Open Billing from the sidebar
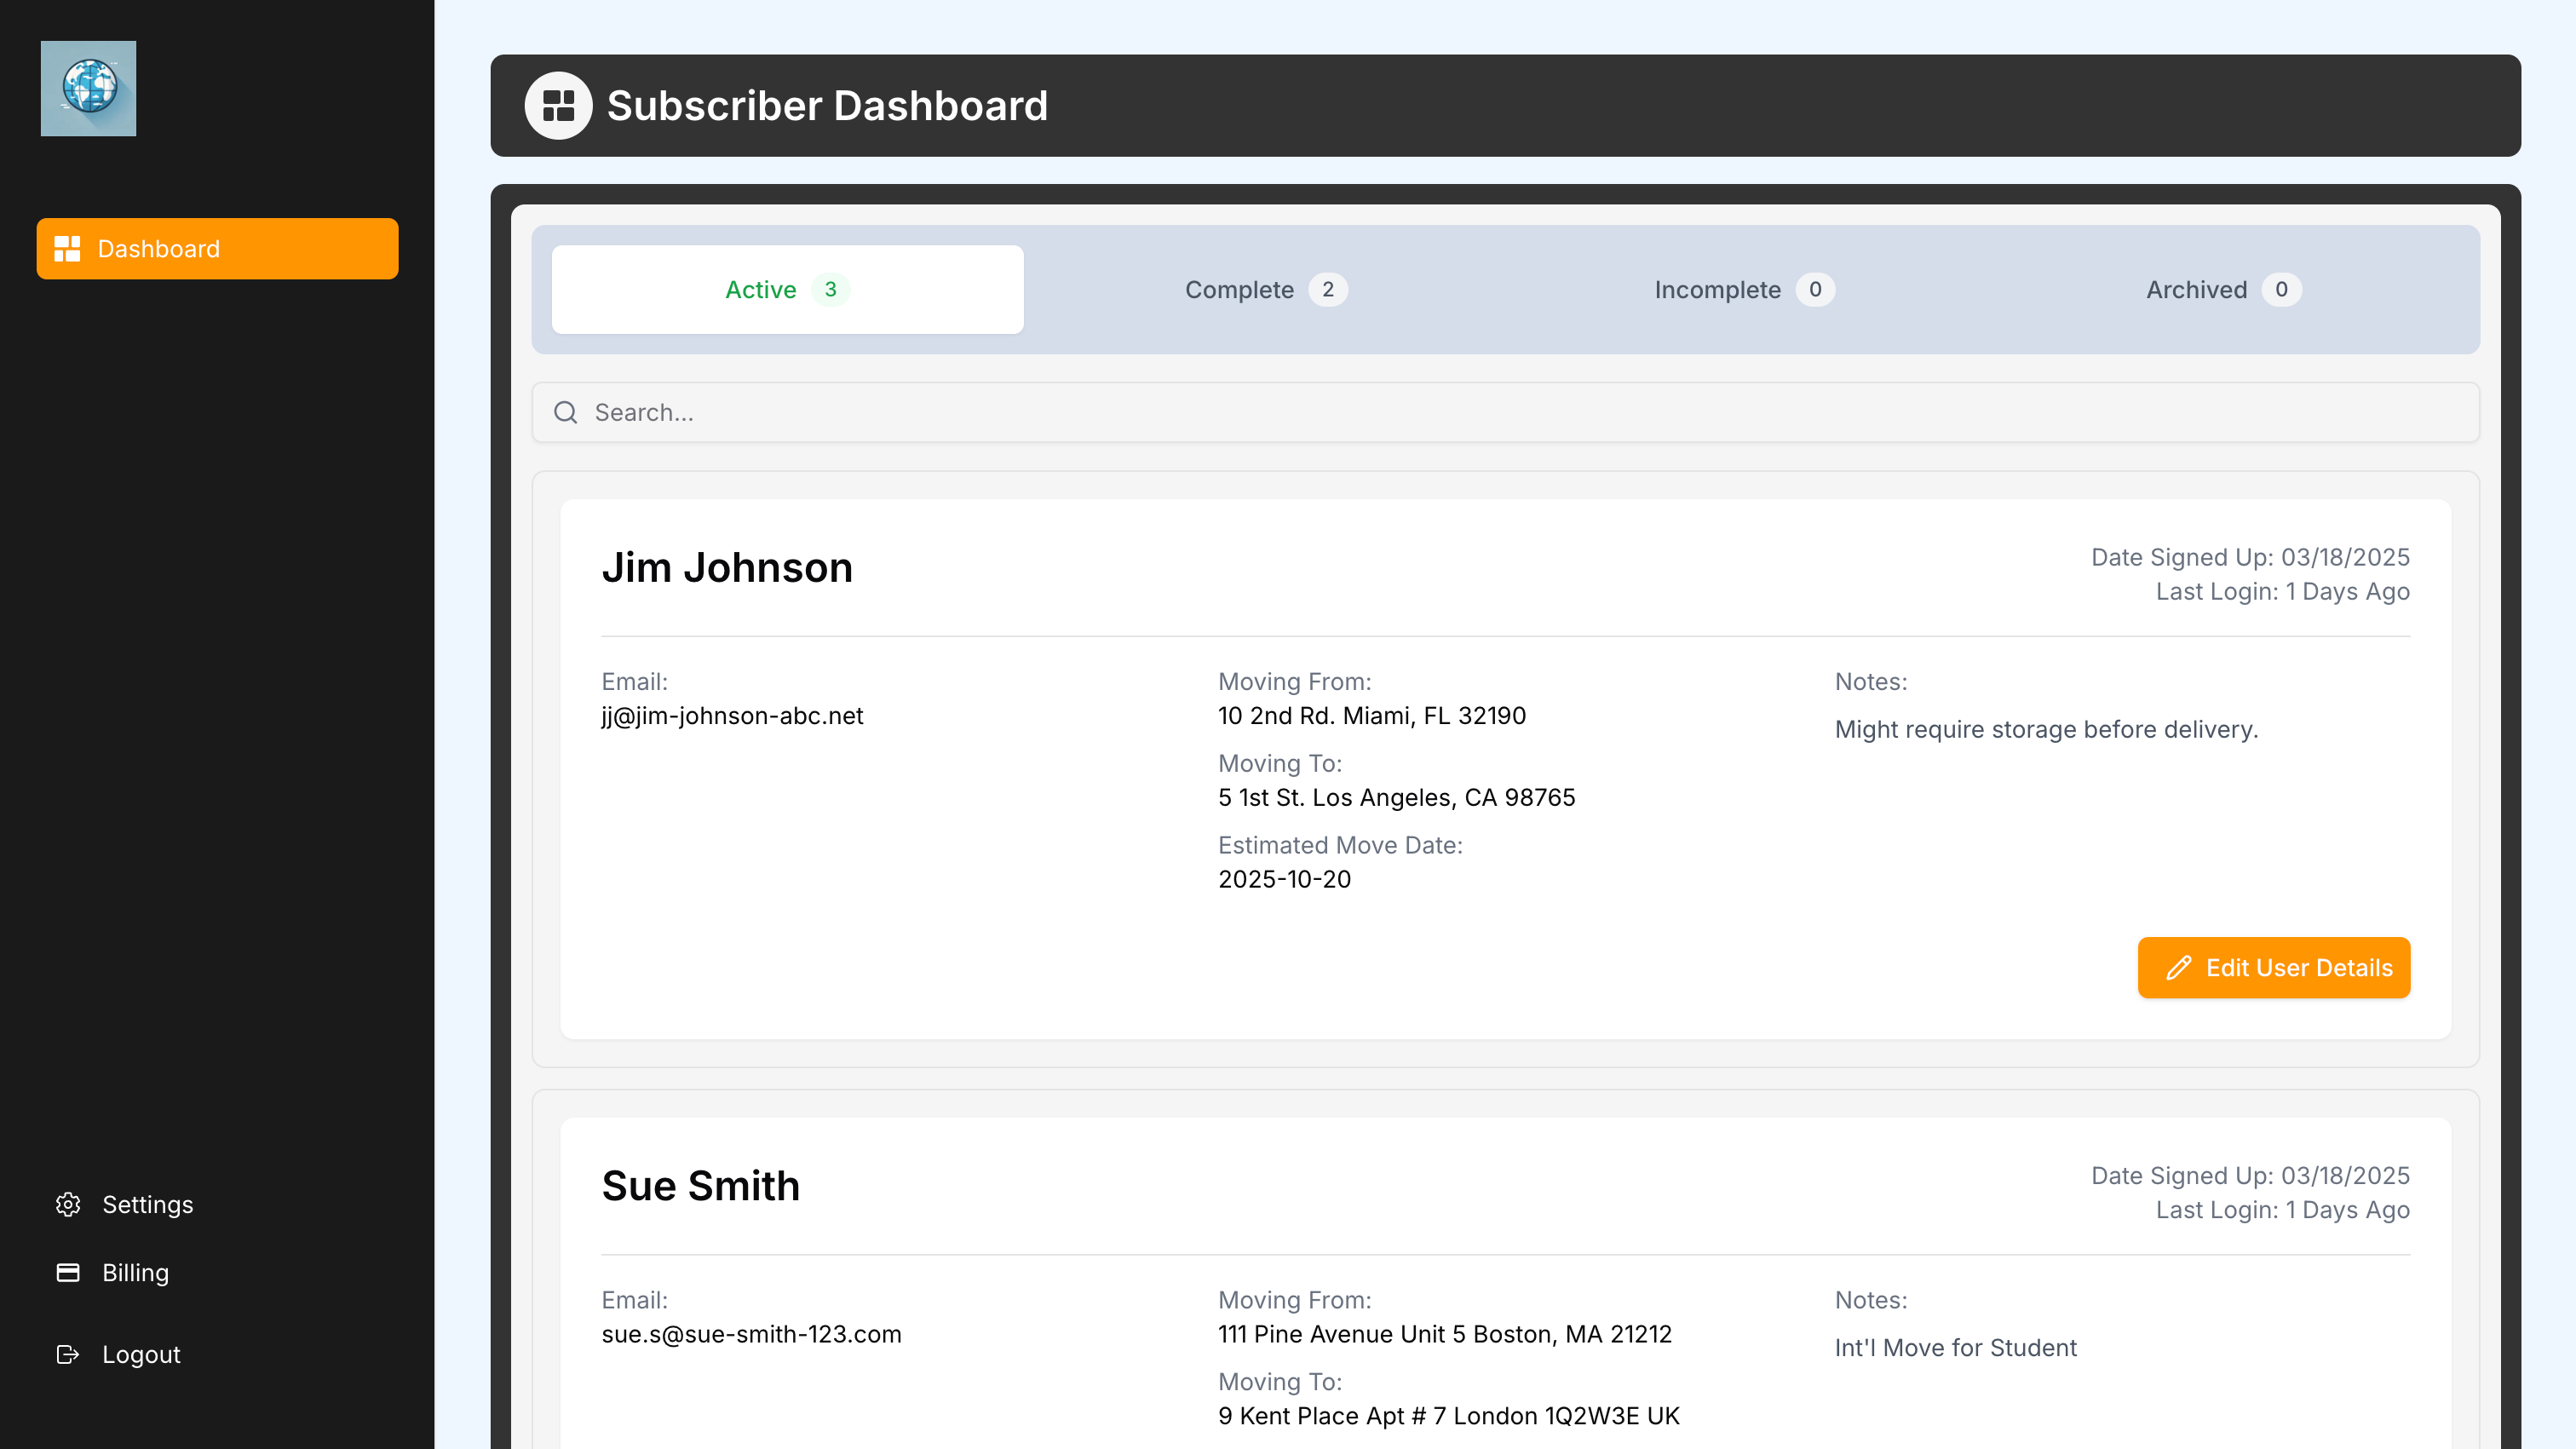Viewport: 2576px width, 1449px height. [x=136, y=1272]
